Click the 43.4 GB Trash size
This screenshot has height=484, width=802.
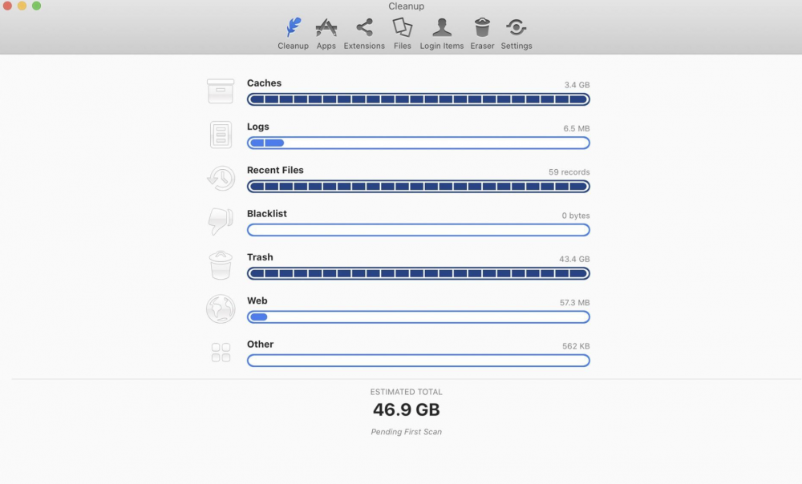pos(574,259)
